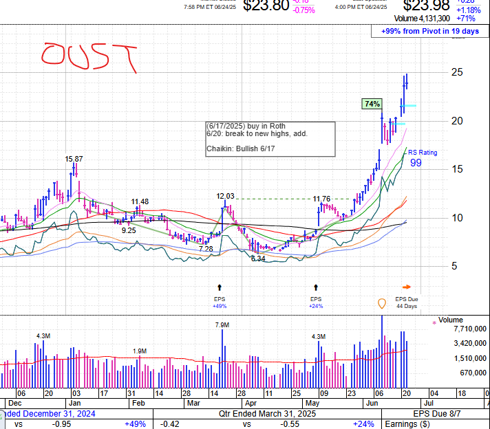Viewport: 490px width, 429px height.
Task: Click the pink asterisk beside Volume label
Action: point(434,323)
